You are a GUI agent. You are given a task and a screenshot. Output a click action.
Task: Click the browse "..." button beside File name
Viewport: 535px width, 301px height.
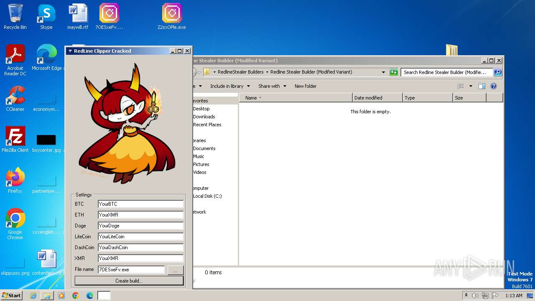(176, 270)
